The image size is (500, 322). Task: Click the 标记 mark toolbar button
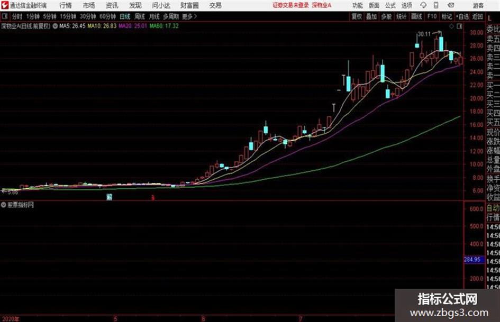[447, 16]
